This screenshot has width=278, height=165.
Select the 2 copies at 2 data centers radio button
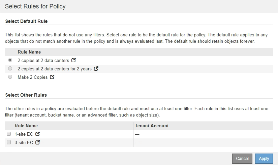click(x=10, y=60)
